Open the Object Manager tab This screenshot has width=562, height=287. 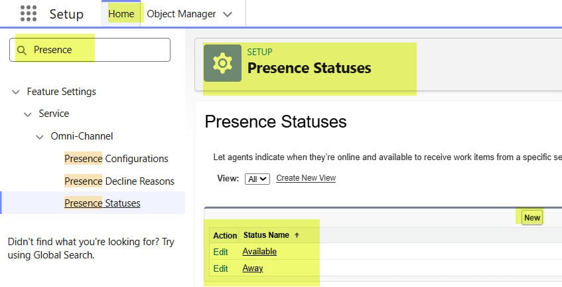pos(181,14)
